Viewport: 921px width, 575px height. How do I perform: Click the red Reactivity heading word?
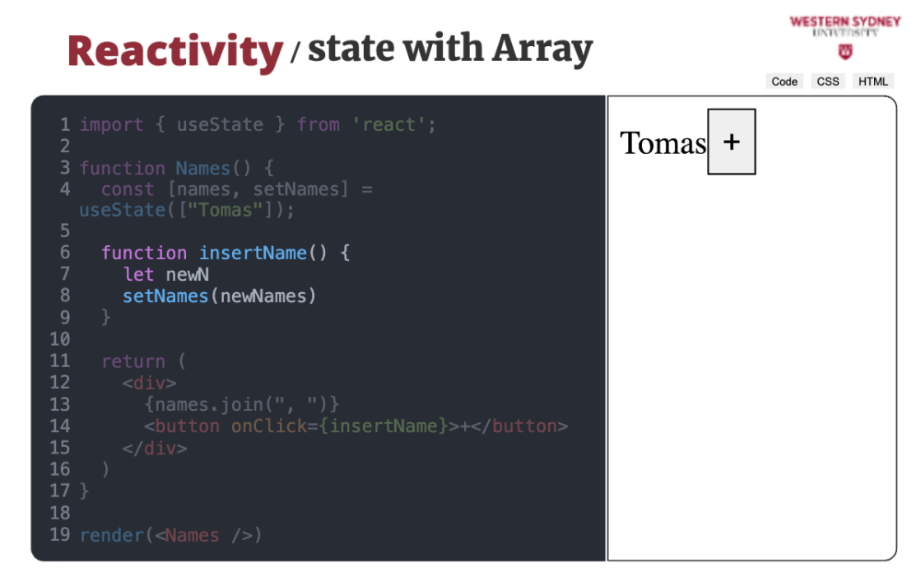coord(174,51)
